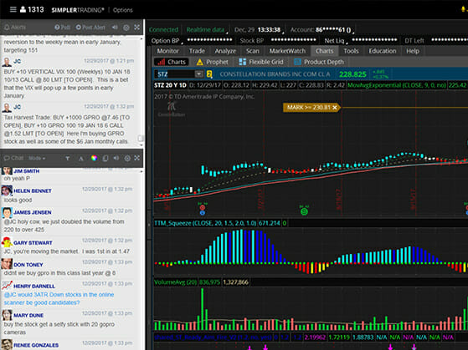Click Henry Darnell's blue @JC question message
This screenshot has width=468, height=350.
pyautogui.click(x=59, y=298)
